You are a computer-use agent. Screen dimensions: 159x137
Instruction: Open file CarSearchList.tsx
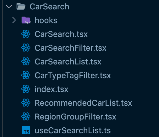[x=68, y=62]
